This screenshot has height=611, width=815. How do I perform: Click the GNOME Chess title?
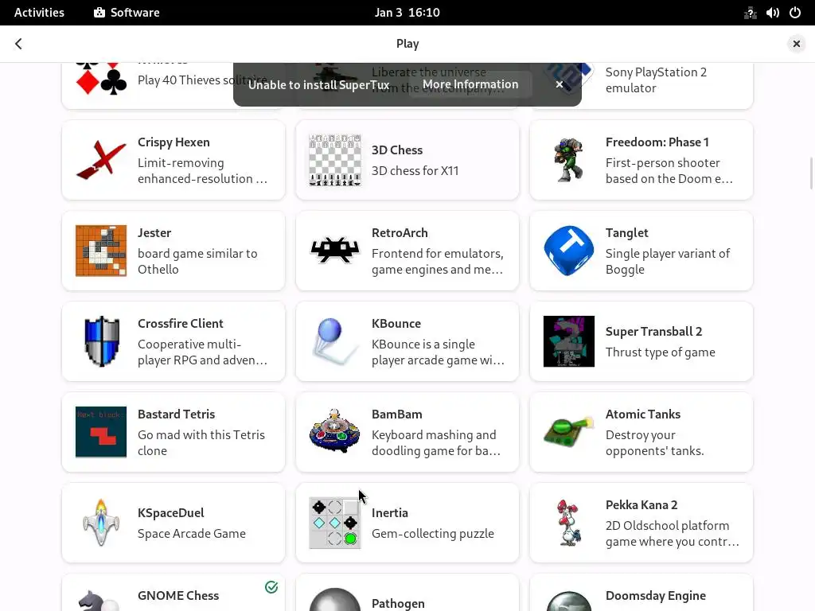(178, 595)
